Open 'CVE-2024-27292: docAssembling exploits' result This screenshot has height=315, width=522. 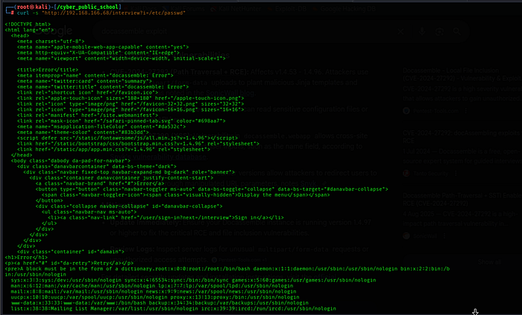point(462,136)
